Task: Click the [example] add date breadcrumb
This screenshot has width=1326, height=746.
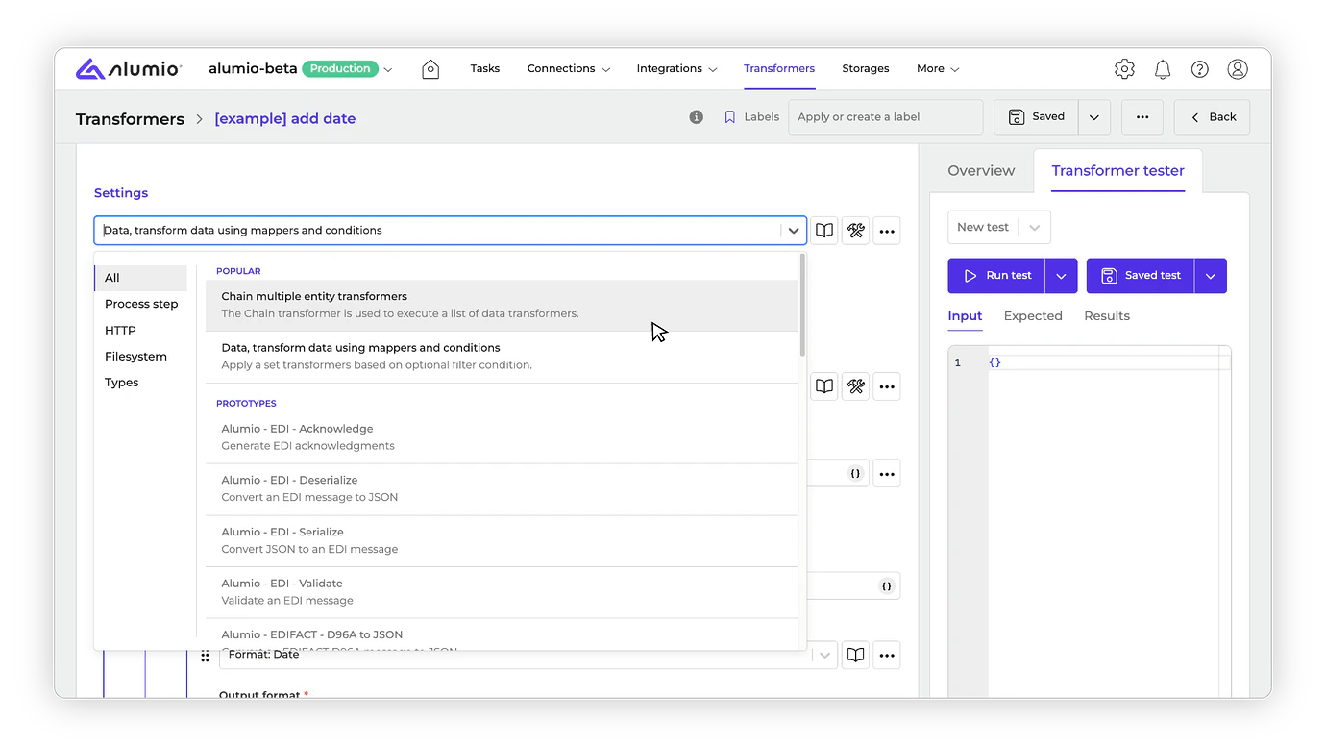Action: (x=285, y=119)
